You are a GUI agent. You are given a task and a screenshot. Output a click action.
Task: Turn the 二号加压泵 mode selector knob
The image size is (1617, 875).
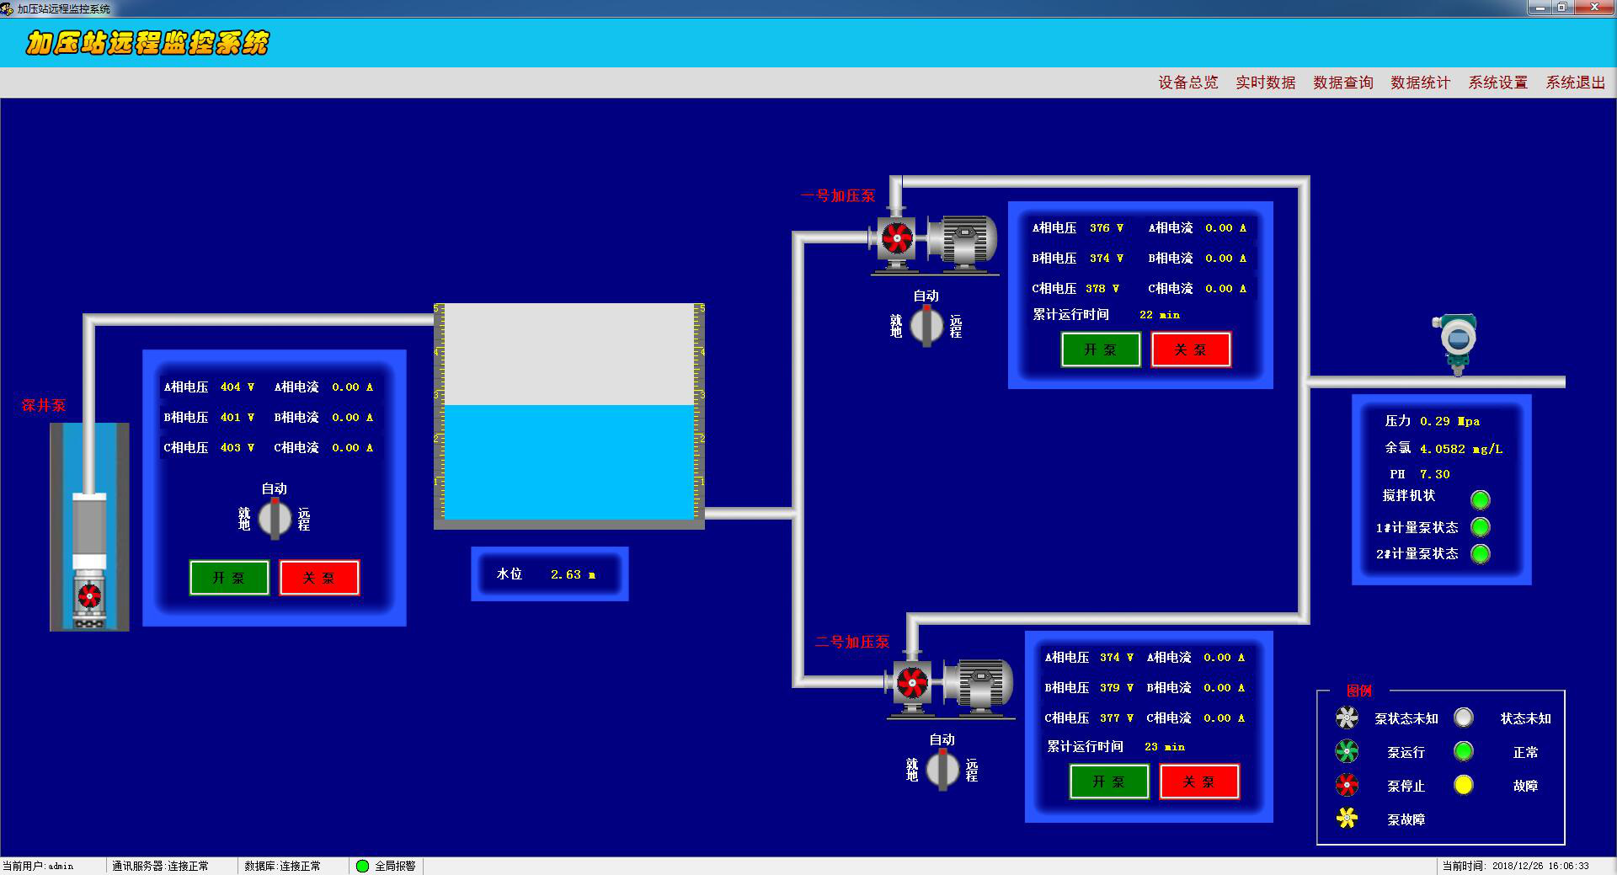point(942,769)
